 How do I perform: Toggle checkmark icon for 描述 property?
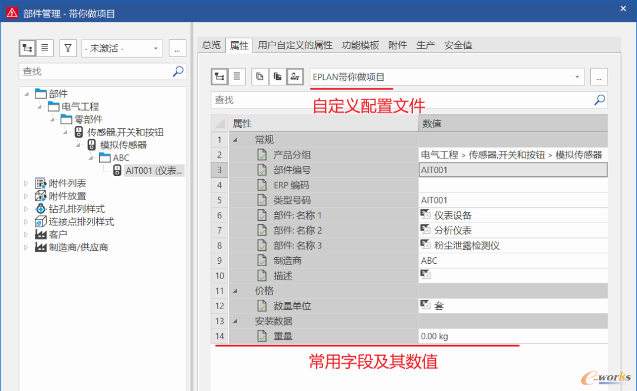[262, 276]
